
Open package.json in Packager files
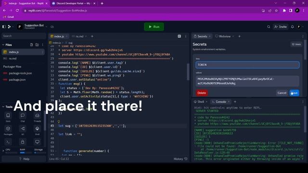click(x=23, y=80)
